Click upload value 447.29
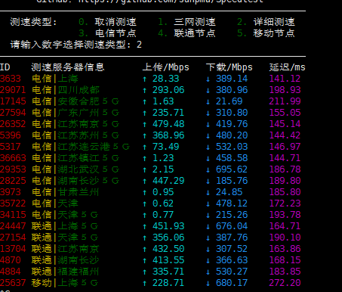 coord(168,181)
